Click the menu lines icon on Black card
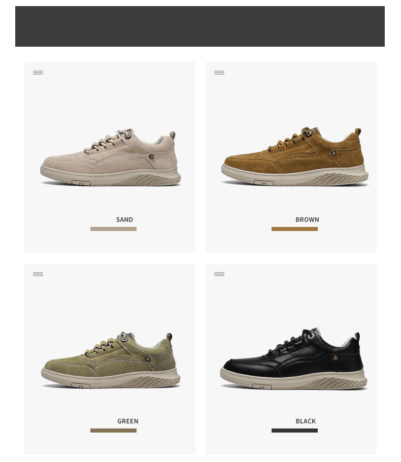 click(x=219, y=274)
